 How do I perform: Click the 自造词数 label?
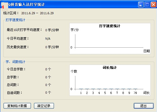[15, 93]
